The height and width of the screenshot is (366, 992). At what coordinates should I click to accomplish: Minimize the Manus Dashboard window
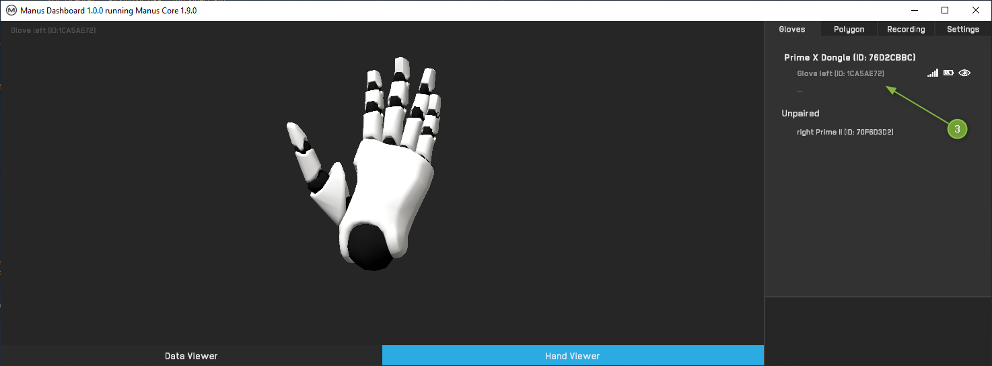click(914, 10)
